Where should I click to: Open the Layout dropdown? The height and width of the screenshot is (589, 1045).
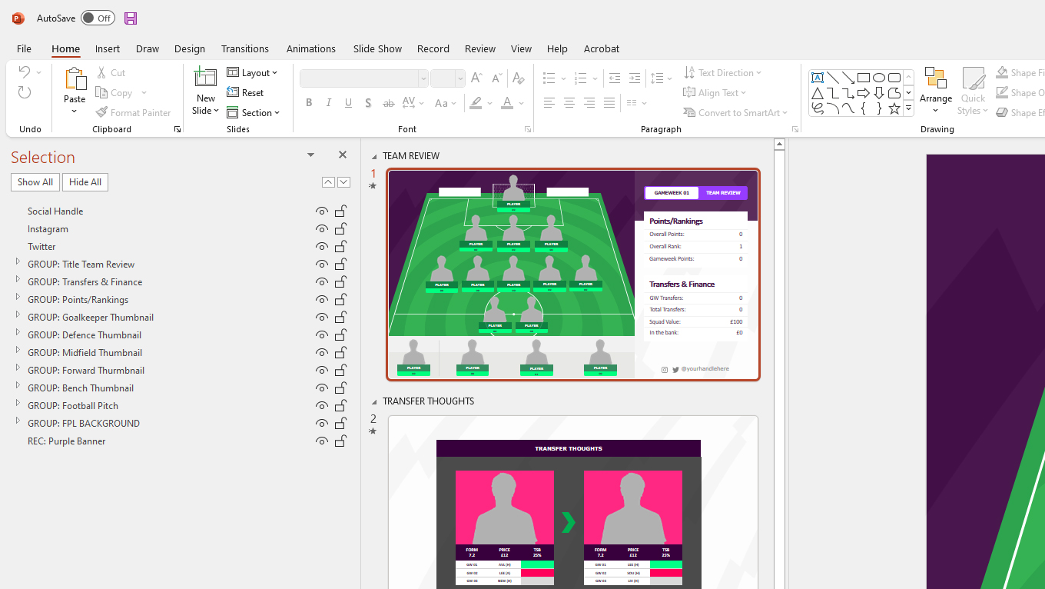pos(254,72)
